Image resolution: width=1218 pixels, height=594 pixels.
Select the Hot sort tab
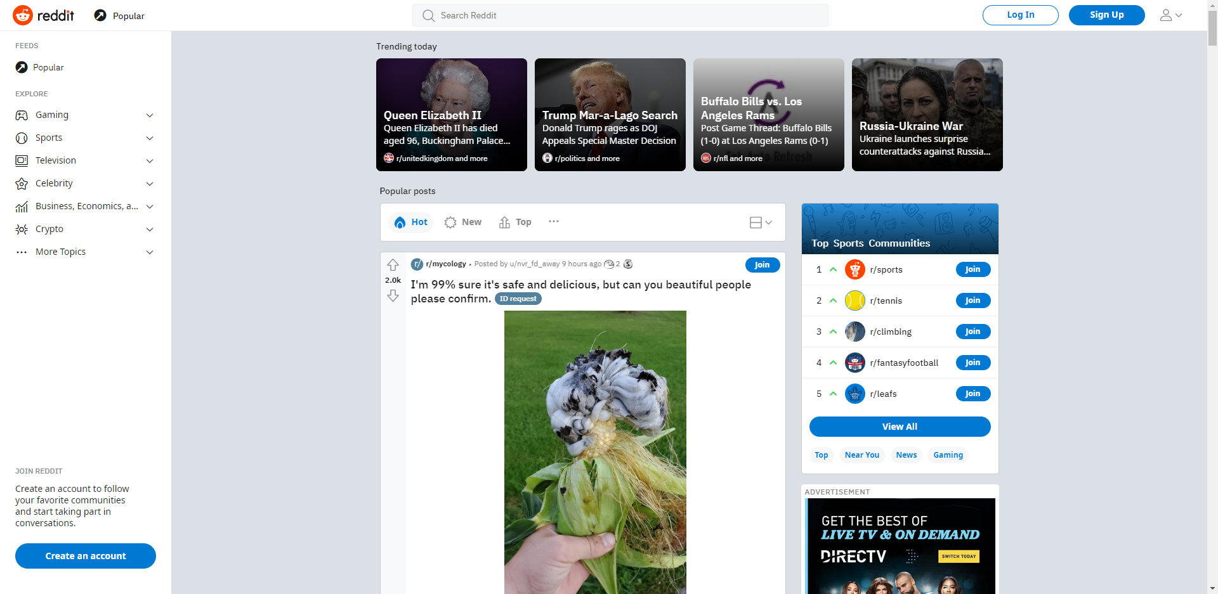pyautogui.click(x=410, y=223)
